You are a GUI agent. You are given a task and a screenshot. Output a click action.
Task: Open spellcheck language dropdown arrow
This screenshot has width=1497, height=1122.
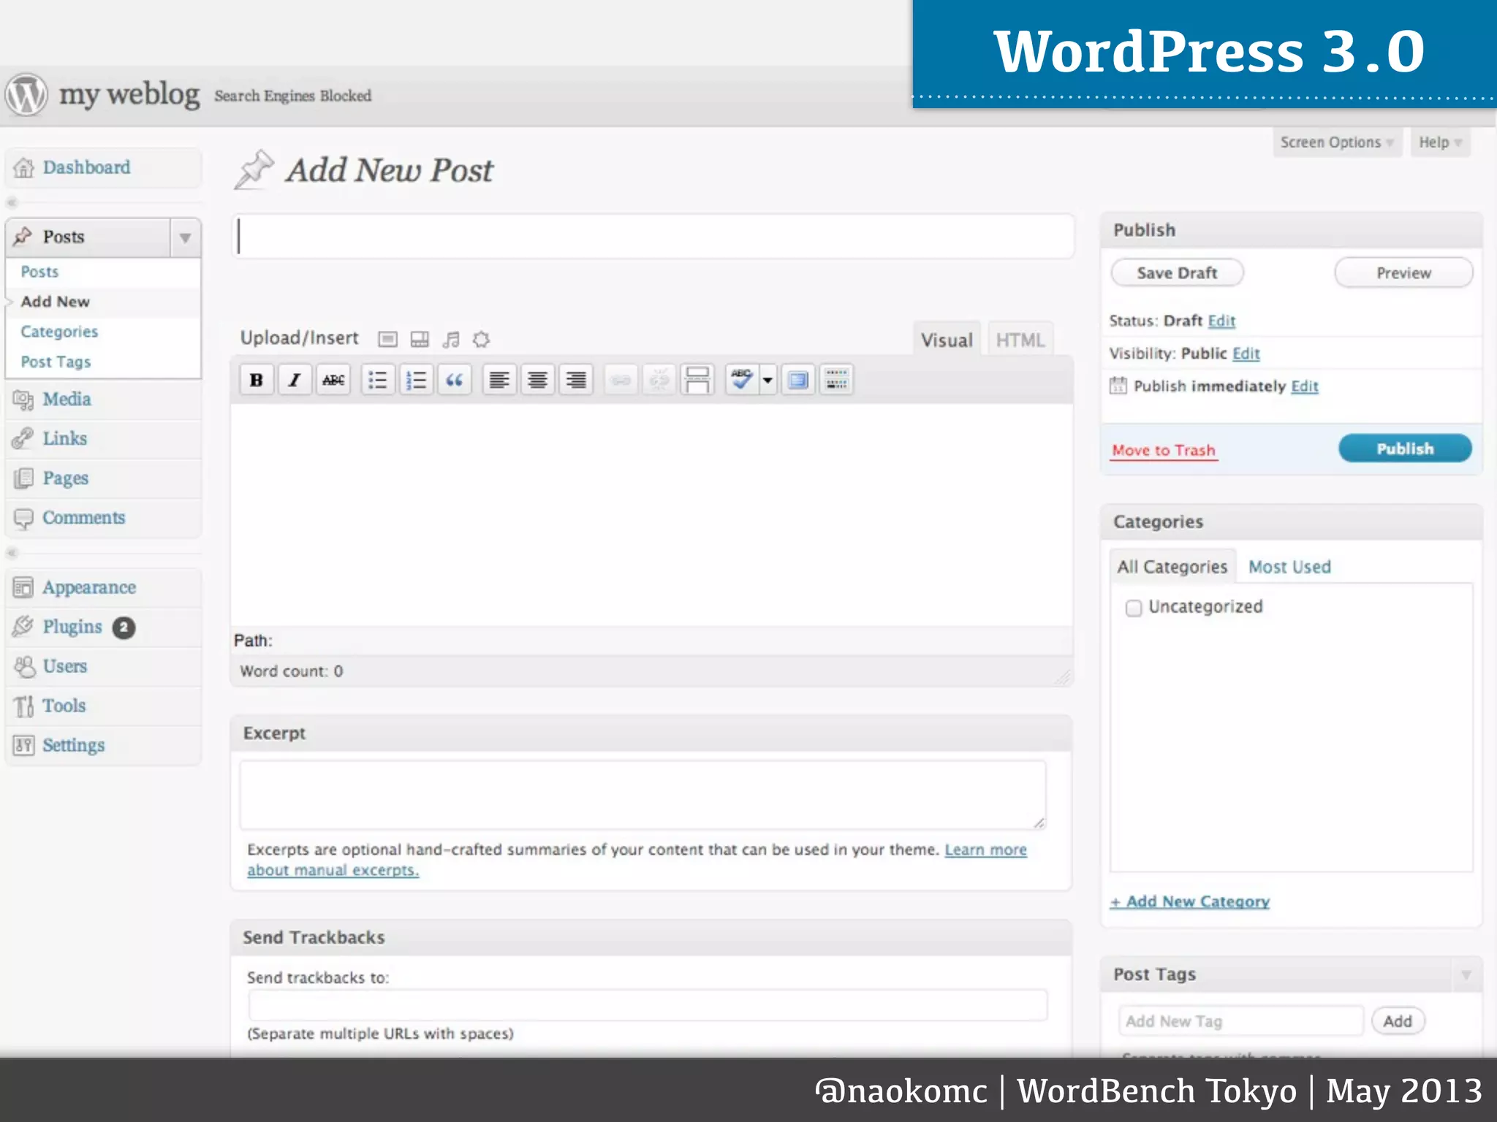768,380
